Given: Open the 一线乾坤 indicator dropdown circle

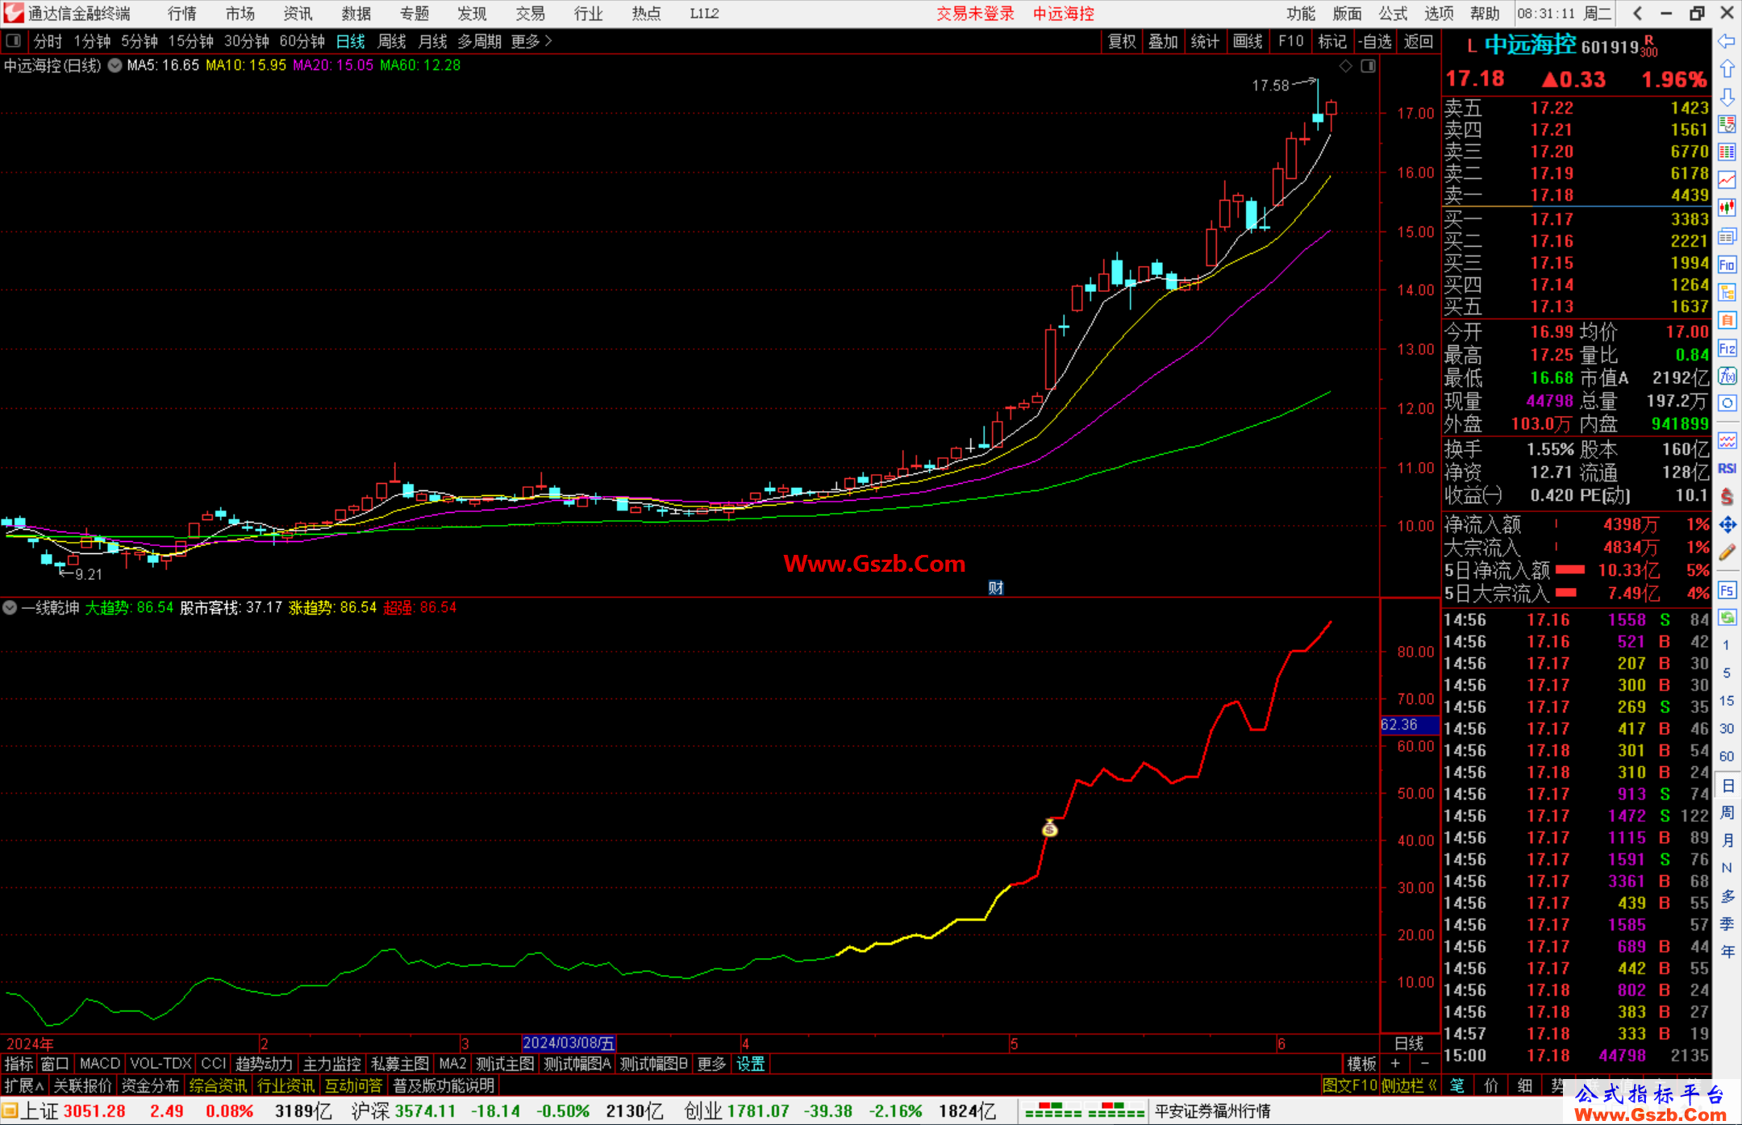Looking at the screenshot, I should (10, 607).
